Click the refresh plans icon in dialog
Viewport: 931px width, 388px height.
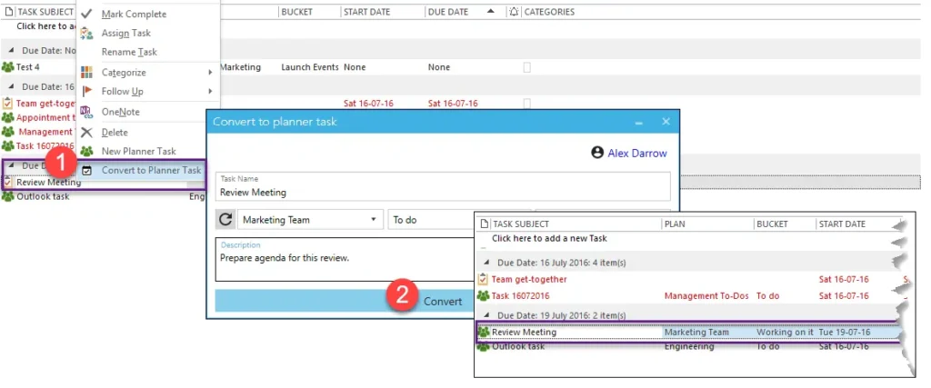[x=225, y=220]
